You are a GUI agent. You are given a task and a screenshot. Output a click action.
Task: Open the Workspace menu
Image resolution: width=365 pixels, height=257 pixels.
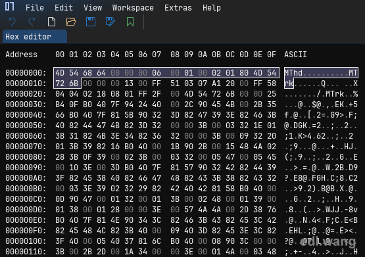(x=133, y=8)
